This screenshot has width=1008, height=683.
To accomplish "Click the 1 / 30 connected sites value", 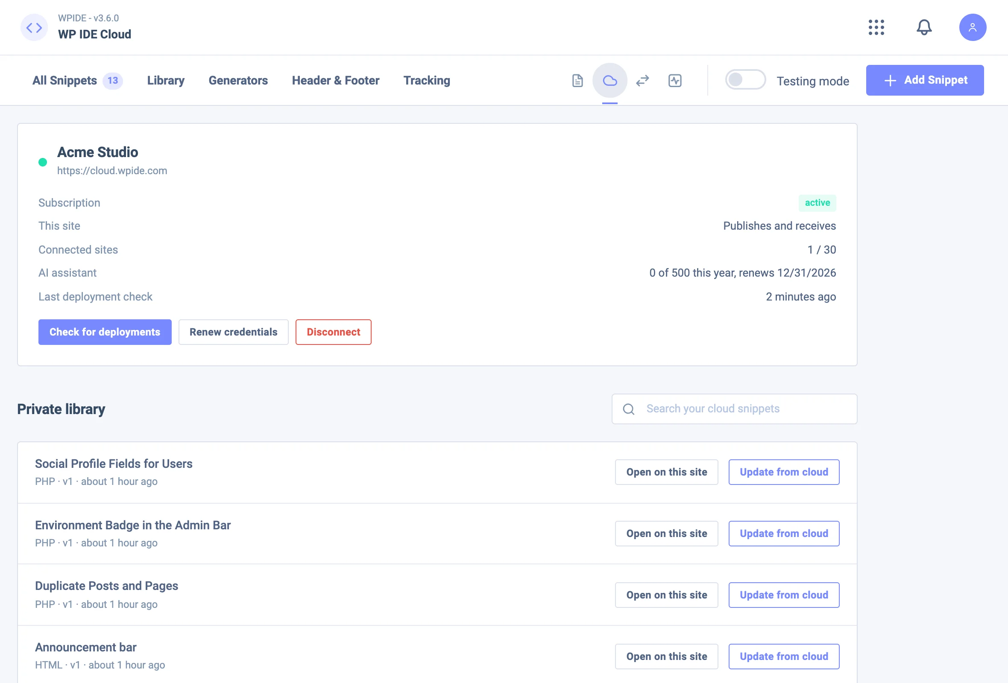I will point(821,250).
